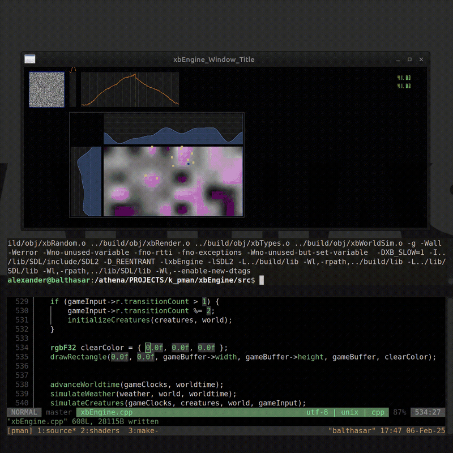
Task: Click the master branch label in statusline
Action: click(58, 412)
